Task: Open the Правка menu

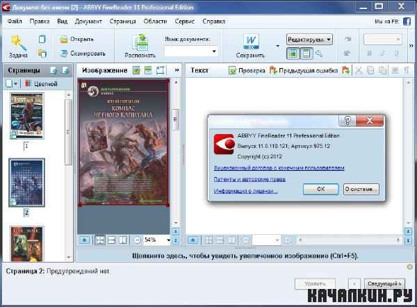Action: pyautogui.click(x=40, y=22)
